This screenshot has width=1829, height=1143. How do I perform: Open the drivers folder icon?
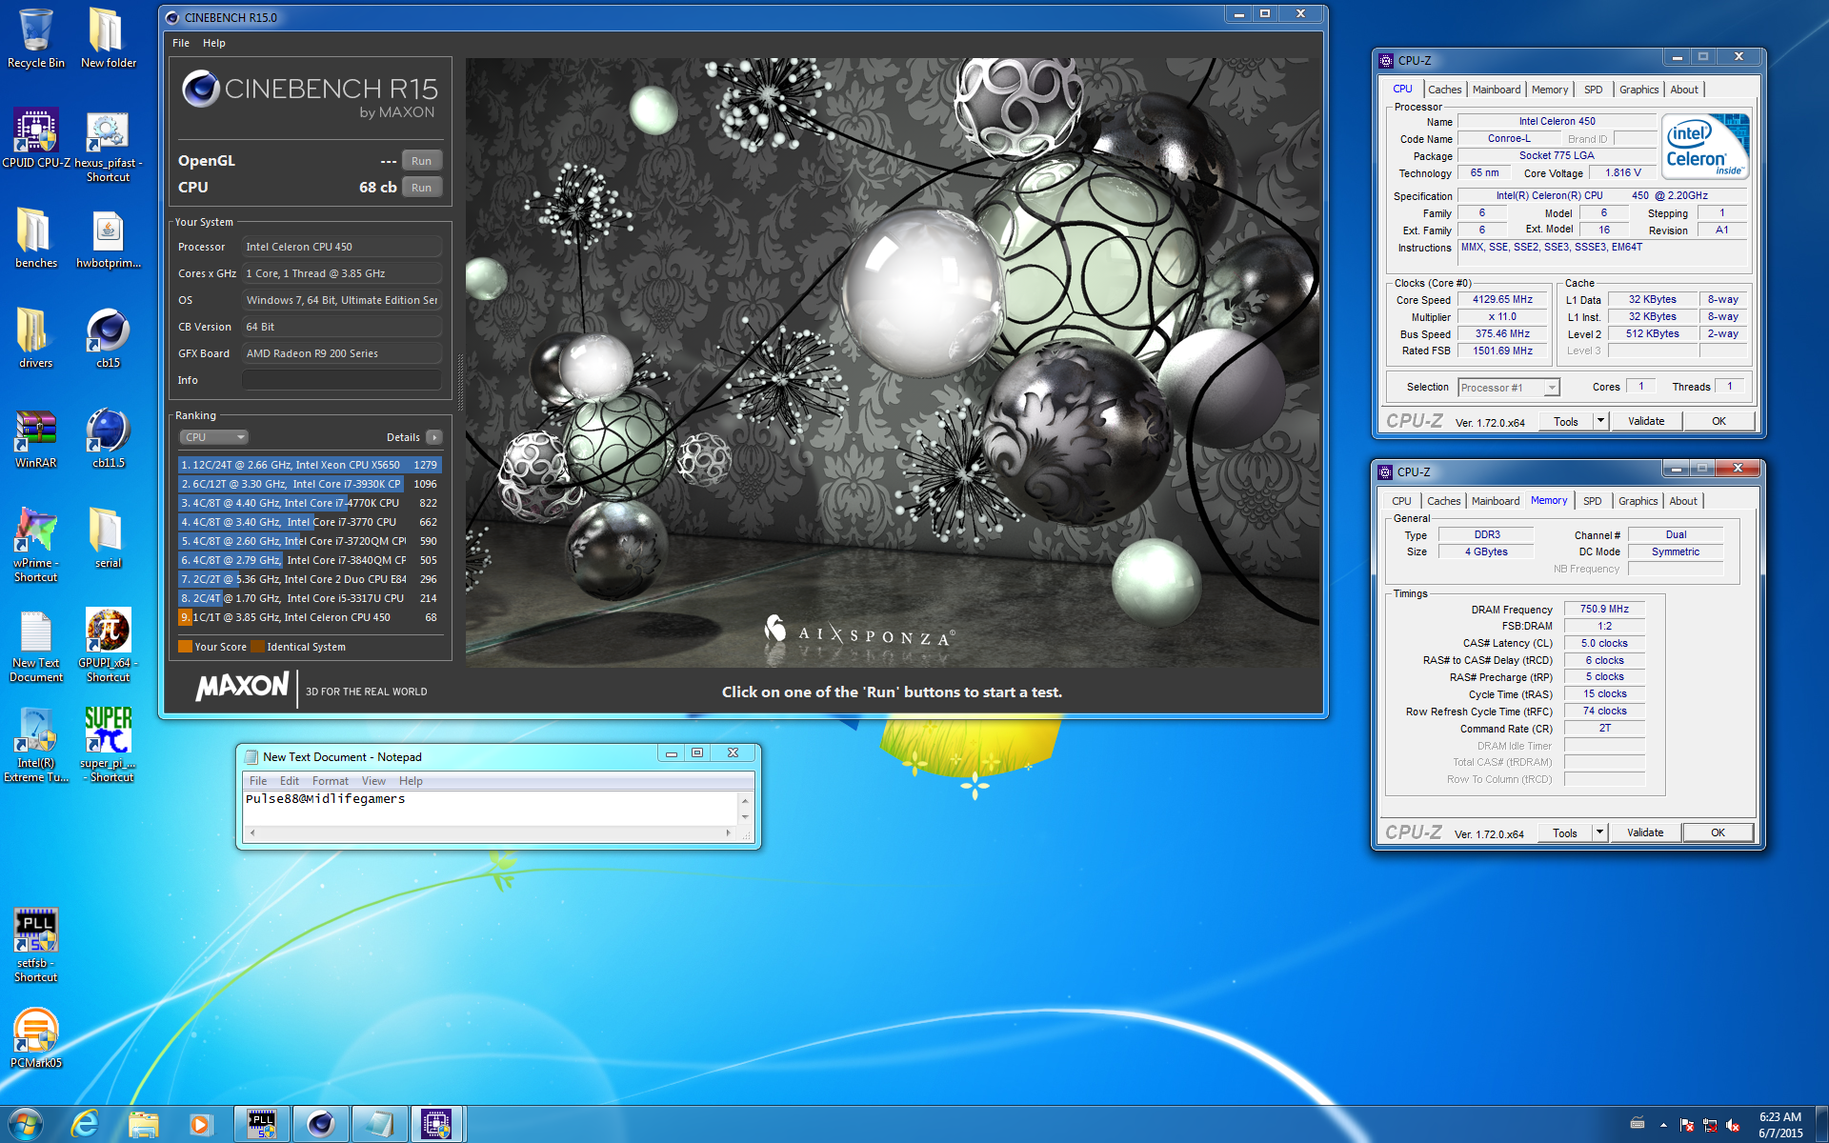[x=35, y=338]
